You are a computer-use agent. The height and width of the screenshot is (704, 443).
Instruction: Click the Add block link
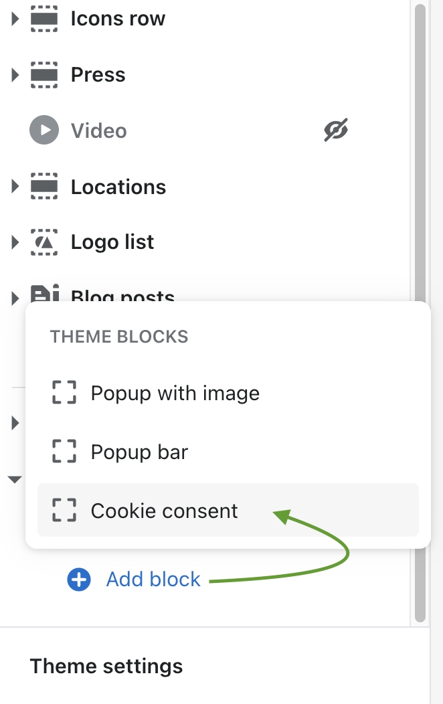[x=153, y=580]
